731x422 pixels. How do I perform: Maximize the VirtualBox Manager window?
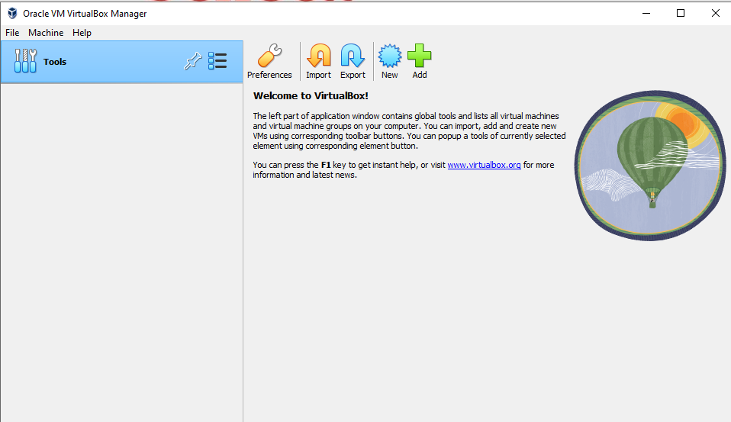pyautogui.click(x=681, y=13)
